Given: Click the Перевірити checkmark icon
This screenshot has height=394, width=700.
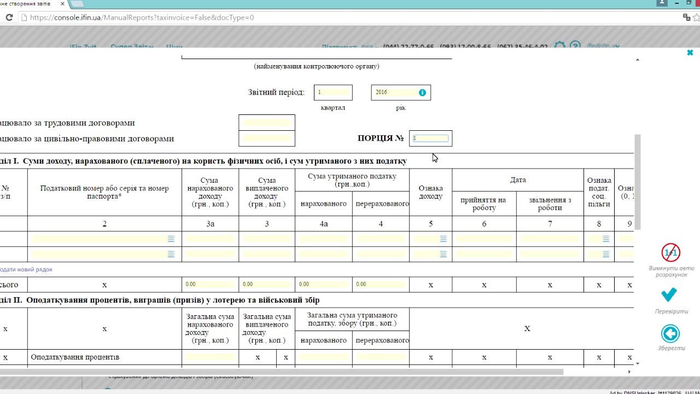Looking at the screenshot, I should coord(669,295).
